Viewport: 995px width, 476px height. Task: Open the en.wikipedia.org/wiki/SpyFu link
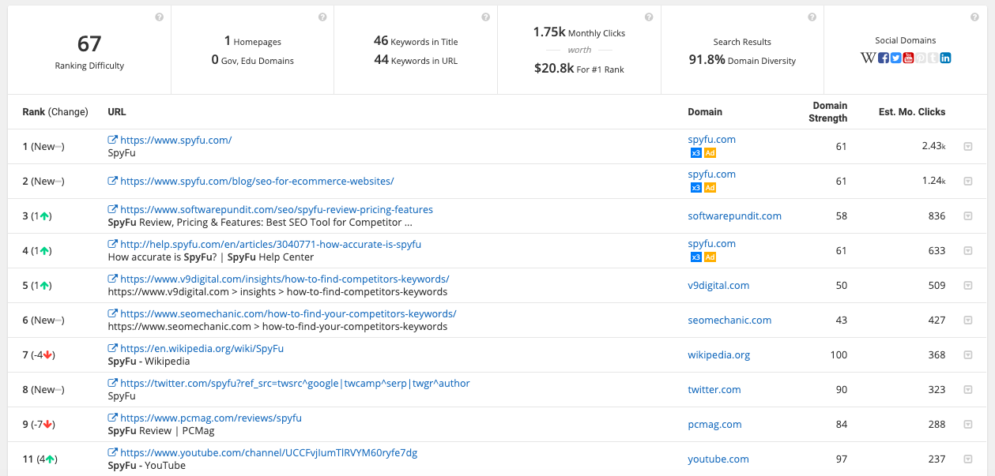coord(202,349)
